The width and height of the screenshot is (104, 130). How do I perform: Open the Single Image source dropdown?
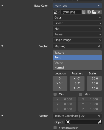point(77,40)
